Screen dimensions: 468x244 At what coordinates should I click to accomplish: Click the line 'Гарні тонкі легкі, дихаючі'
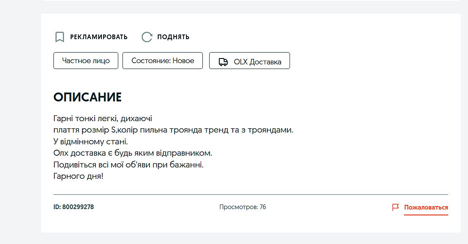(x=103, y=119)
